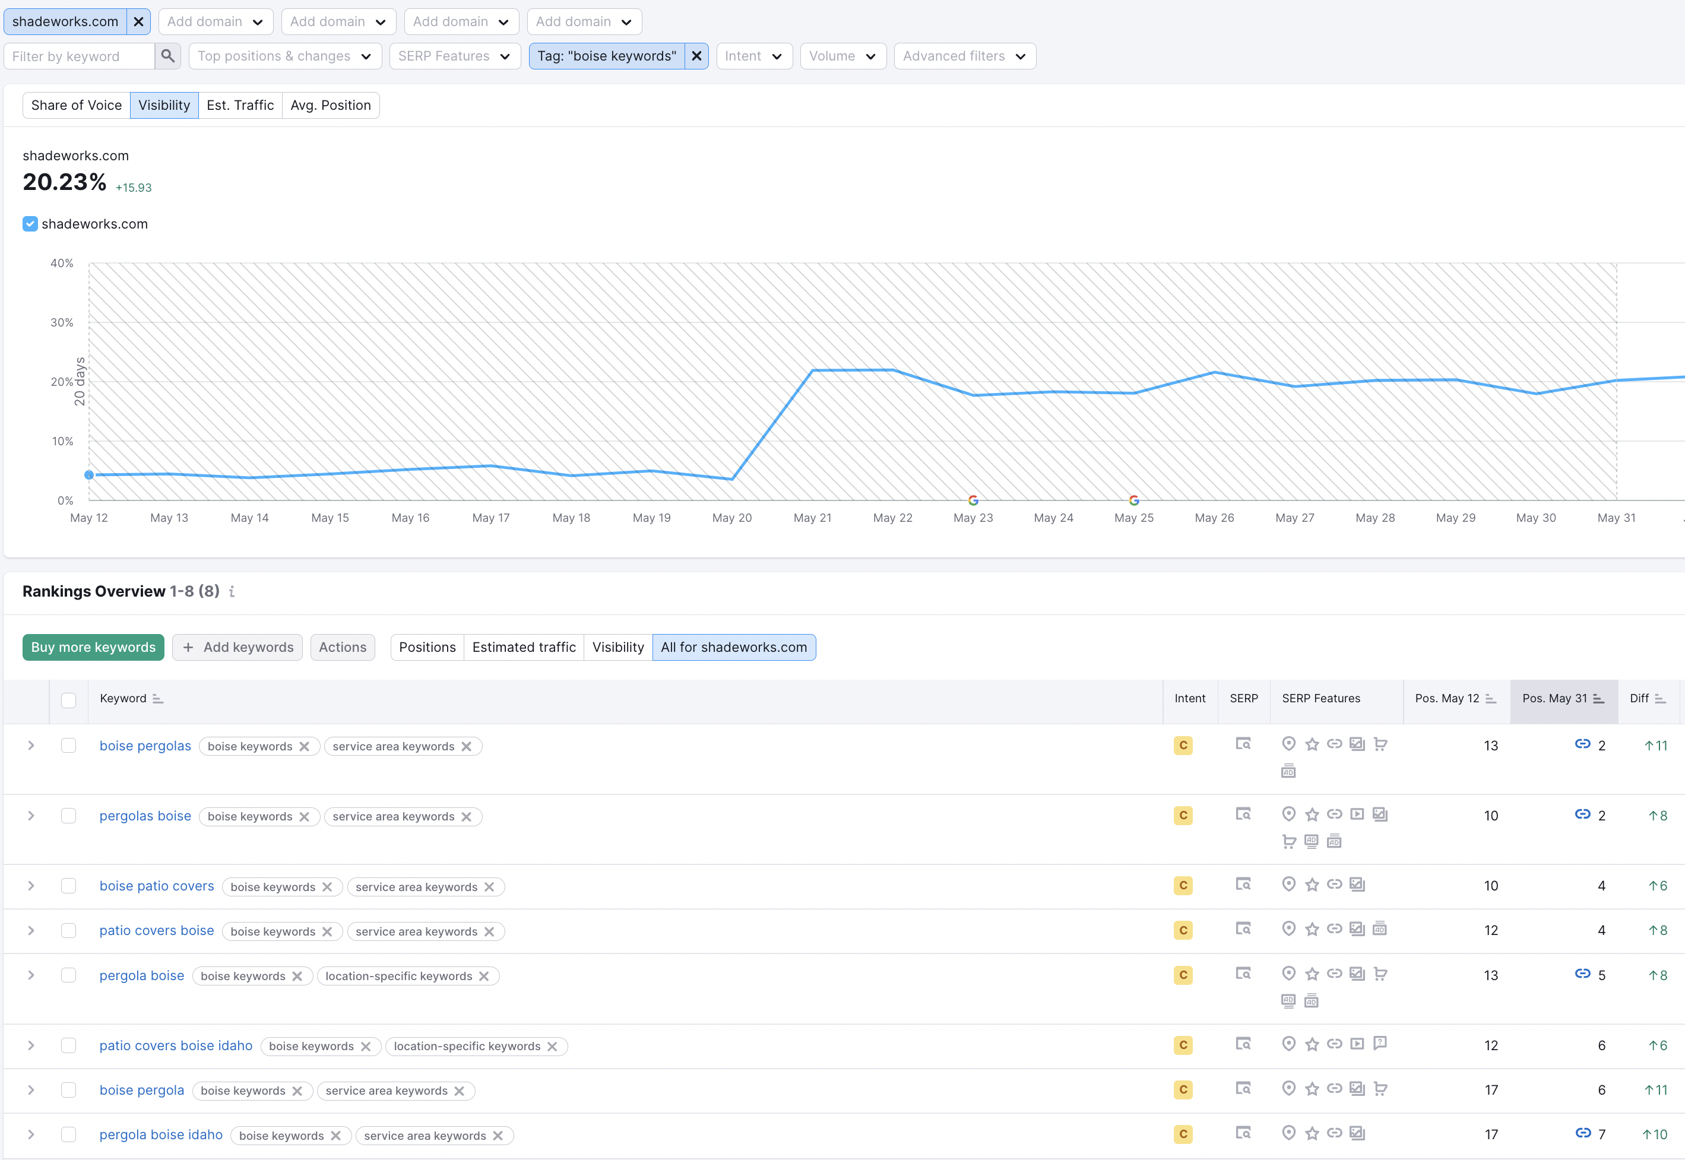Click the keyword filter search magnifier
Viewport: 1685px width, 1160px height.
[x=168, y=56]
